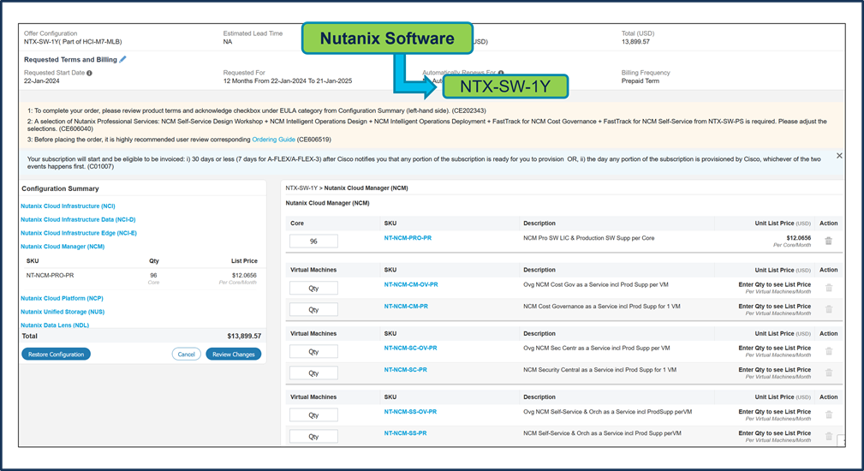The image size is (864, 471).
Task: Click Review Changes button
Action: [234, 355]
